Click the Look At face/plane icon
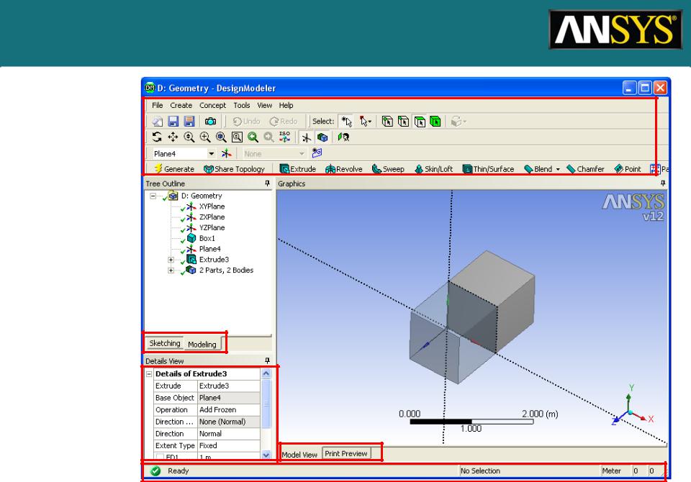This screenshot has height=482, width=691. click(343, 137)
